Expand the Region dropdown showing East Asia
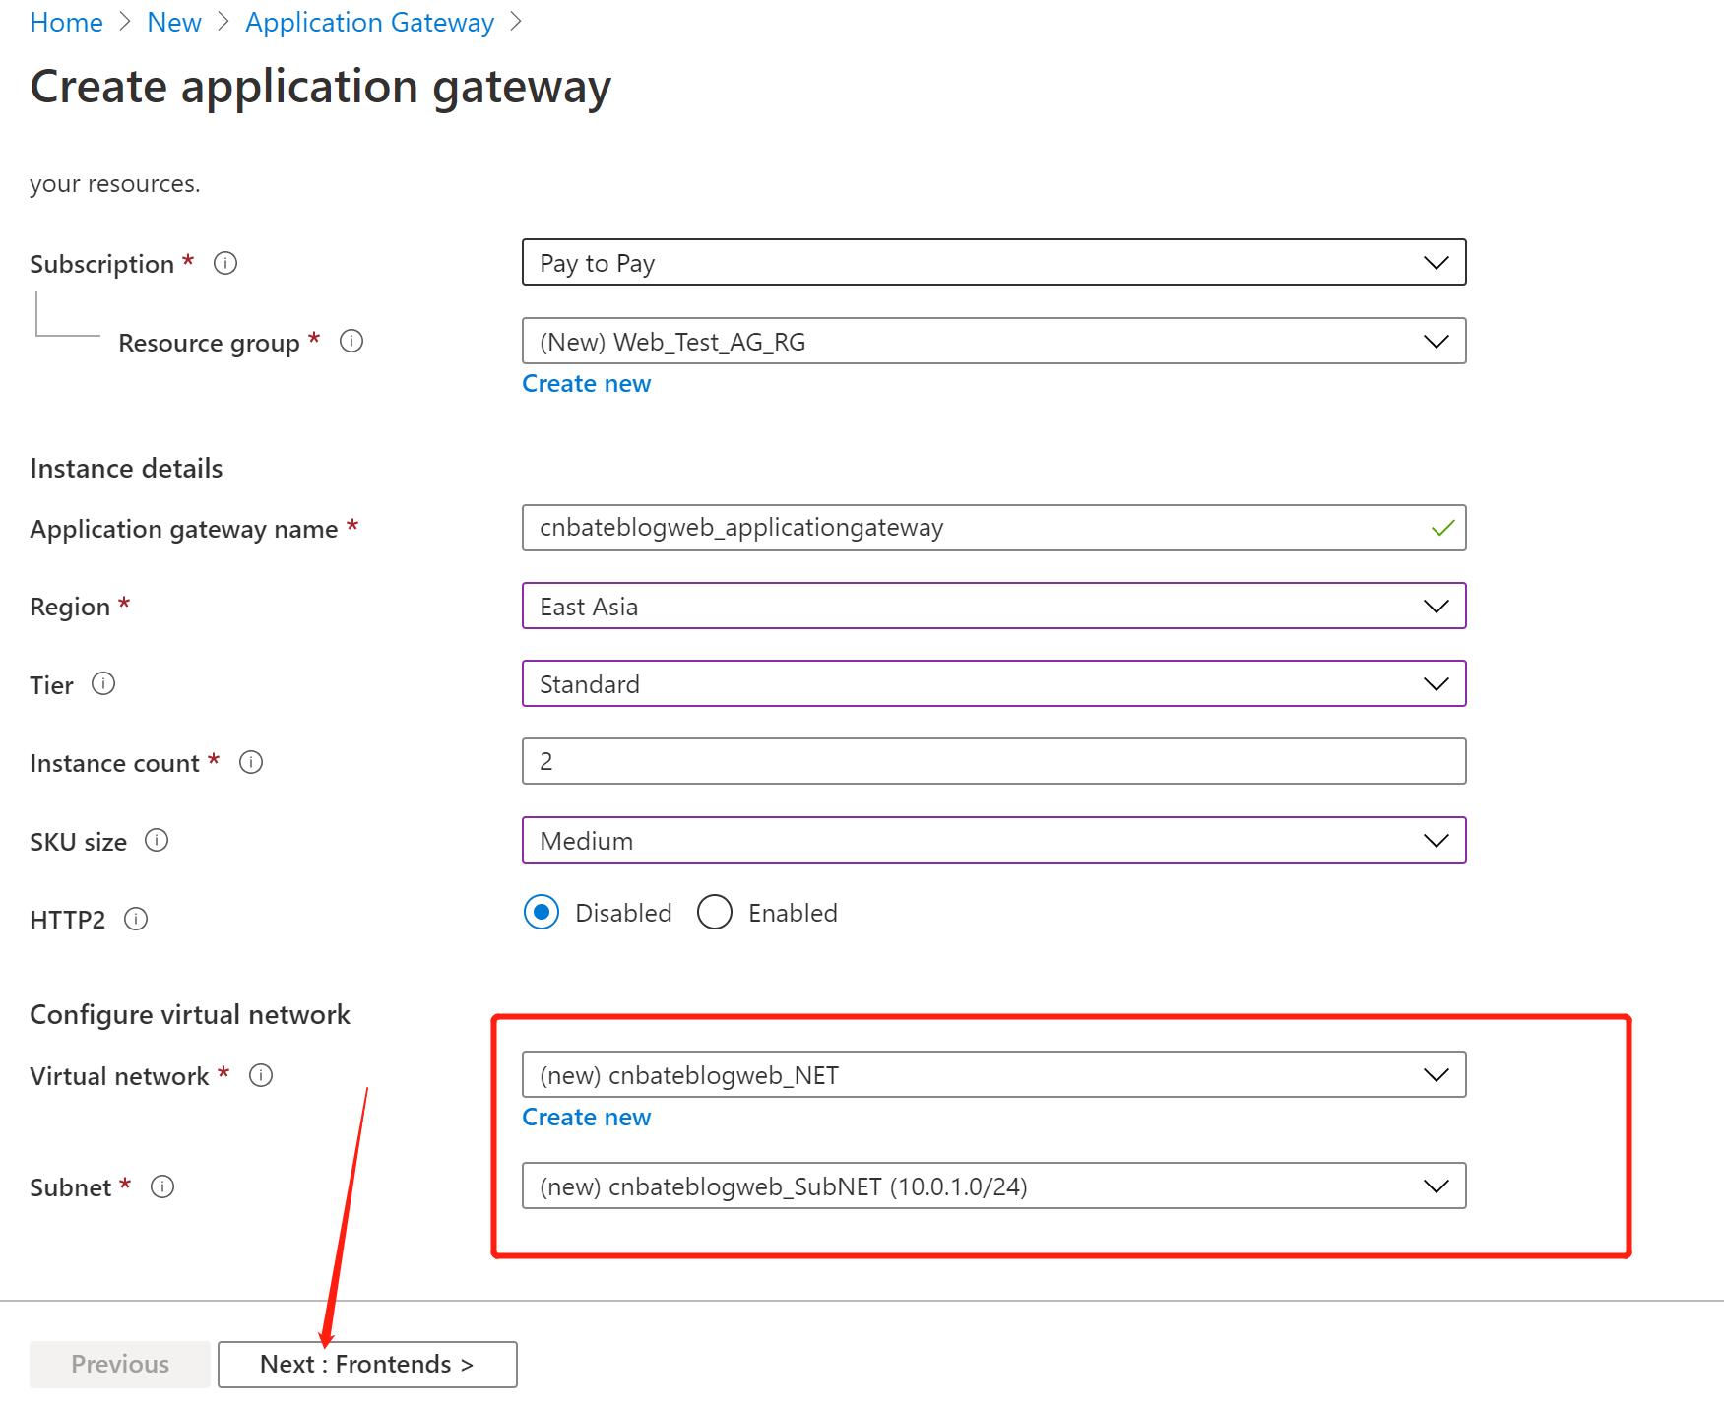 (x=1437, y=607)
